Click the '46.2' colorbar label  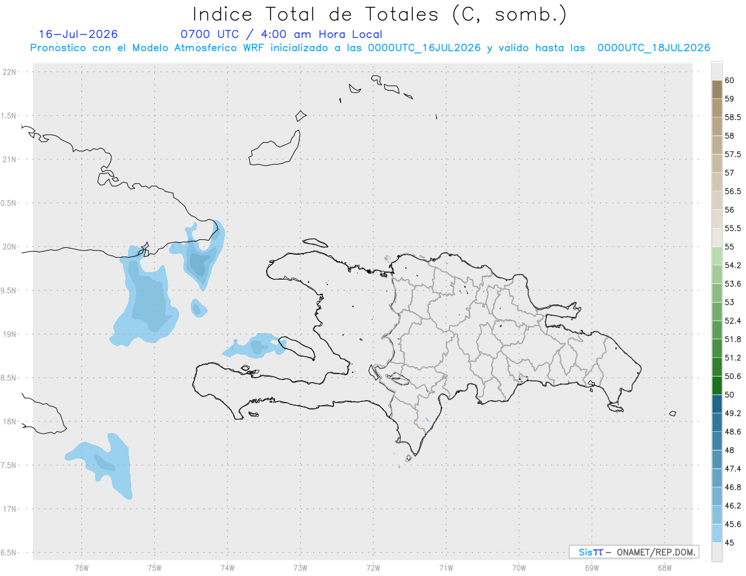coord(732,506)
